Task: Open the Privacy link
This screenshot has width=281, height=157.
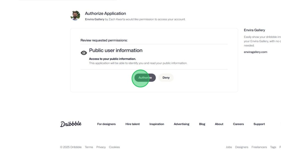Action: point(101,147)
